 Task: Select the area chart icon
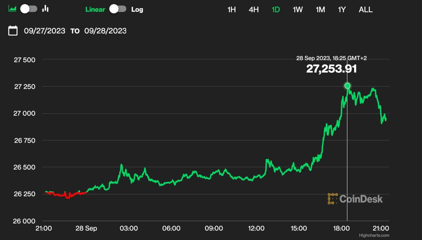(13, 8)
